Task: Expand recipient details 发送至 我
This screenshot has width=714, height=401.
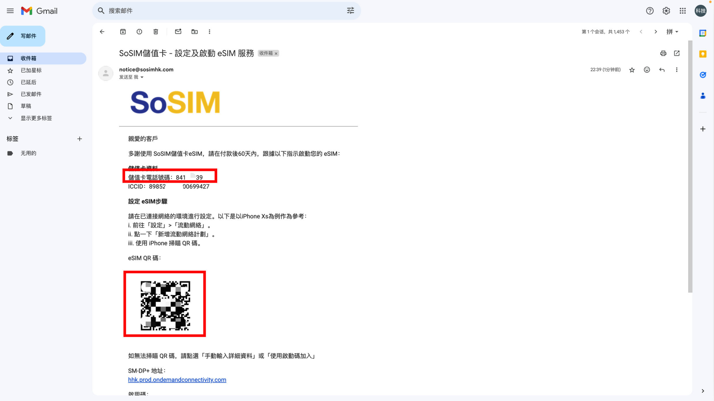Action: (x=131, y=77)
